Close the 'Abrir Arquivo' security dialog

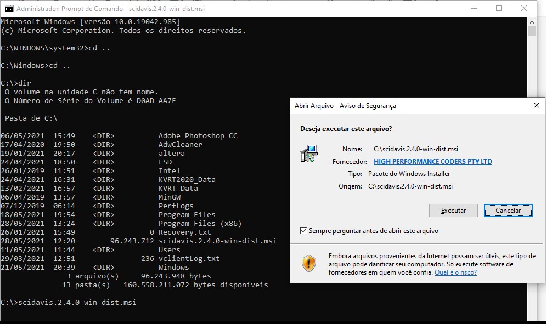click(x=536, y=105)
